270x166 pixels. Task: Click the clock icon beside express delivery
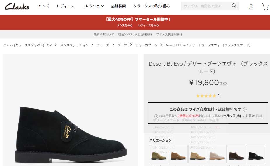pyautogui.click(x=156, y=116)
